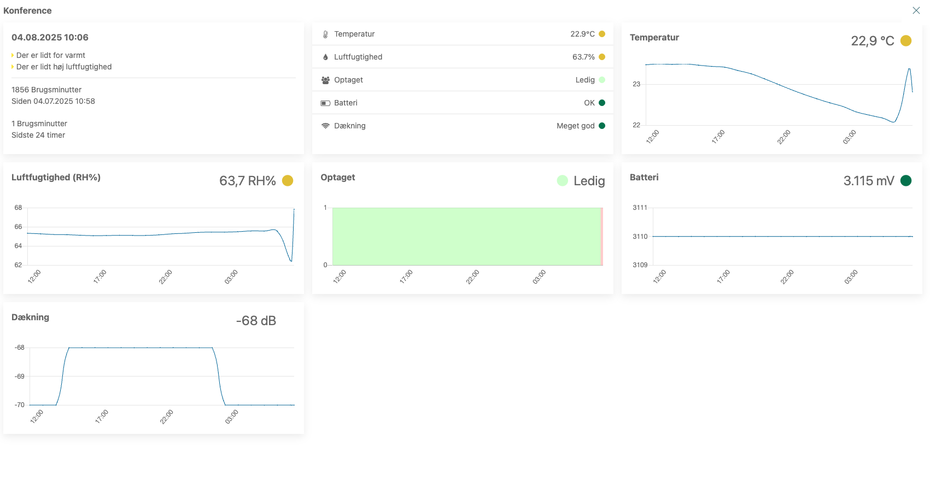Click the battery icon beside Batteri
The width and height of the screenshot is (930, 488).
[325, 103]
